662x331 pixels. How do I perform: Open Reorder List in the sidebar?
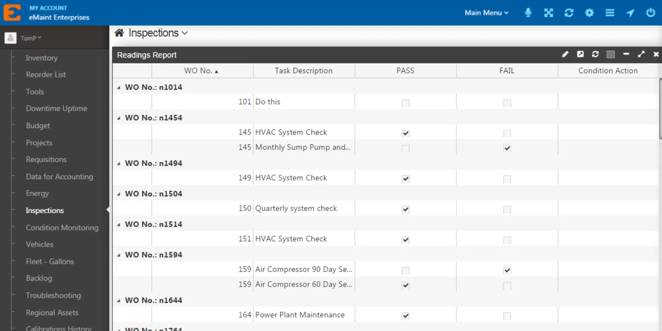click(46, 74)
